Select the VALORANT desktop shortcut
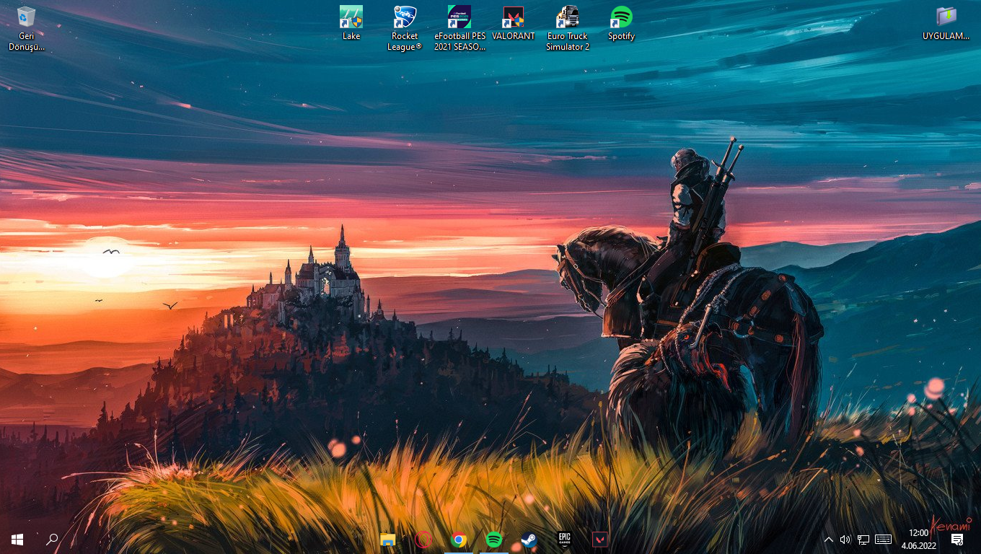The width and height of the screenshot is (981, 554). [x=513, y=24]
